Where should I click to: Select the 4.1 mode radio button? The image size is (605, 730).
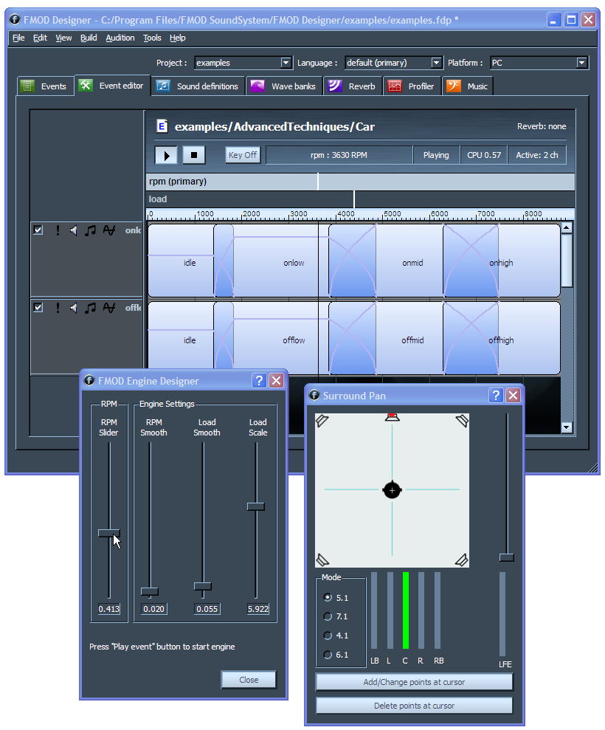tap(328, 636)
